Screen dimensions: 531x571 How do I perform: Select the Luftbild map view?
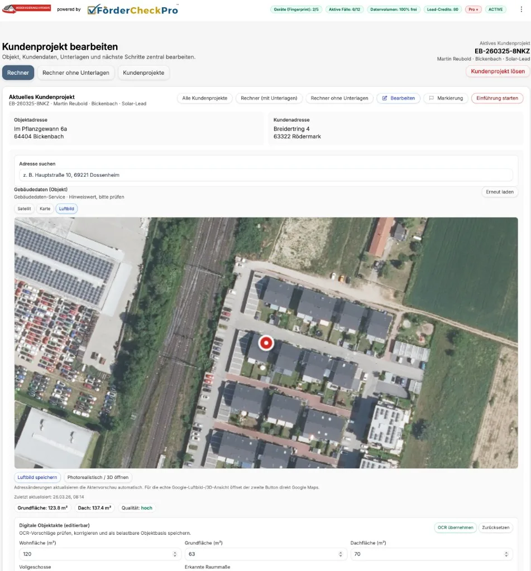[x=66, y=209]
